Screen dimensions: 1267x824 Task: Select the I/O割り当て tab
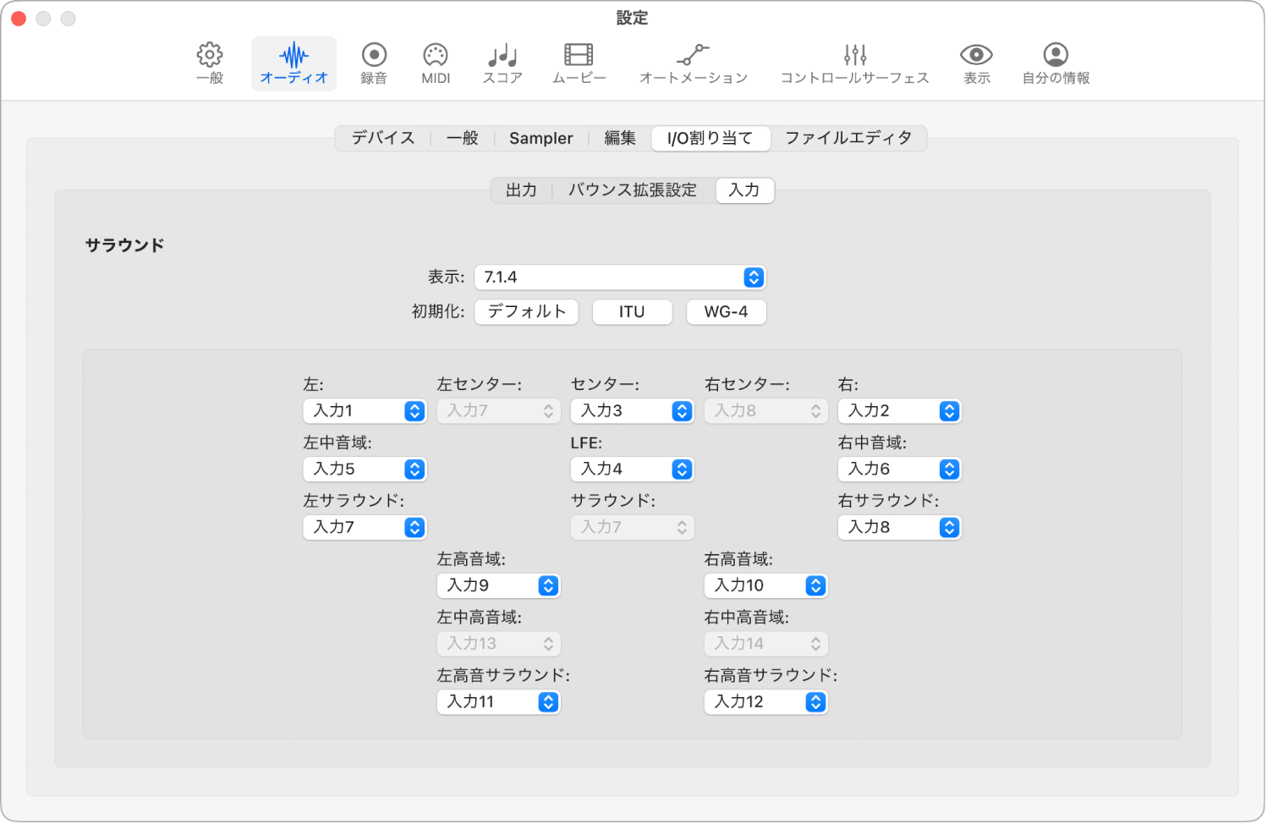[710, 138]
